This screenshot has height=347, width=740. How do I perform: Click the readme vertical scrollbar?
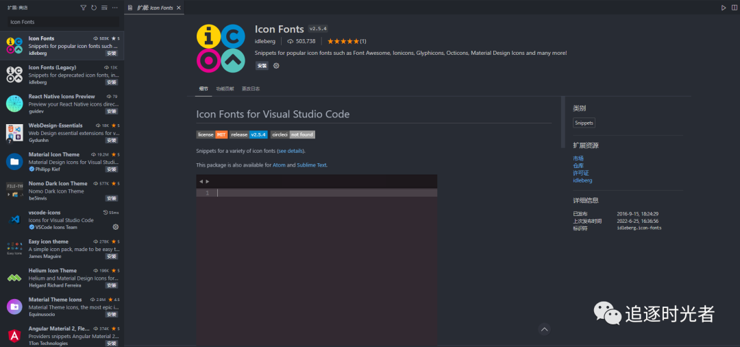click(563, 122)
